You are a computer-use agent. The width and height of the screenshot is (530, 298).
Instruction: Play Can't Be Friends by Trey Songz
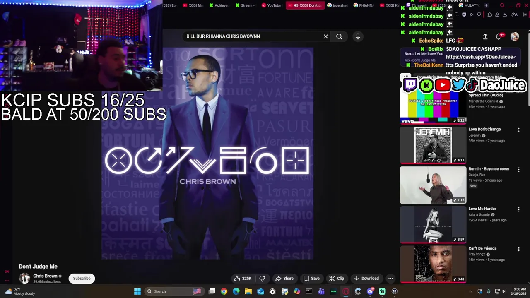[x=433, y=264]
